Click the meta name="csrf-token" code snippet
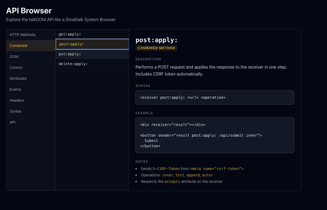 (x=217, y=169)
